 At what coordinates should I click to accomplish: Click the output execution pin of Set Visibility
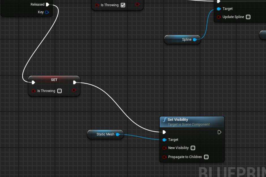click(219, 132)
